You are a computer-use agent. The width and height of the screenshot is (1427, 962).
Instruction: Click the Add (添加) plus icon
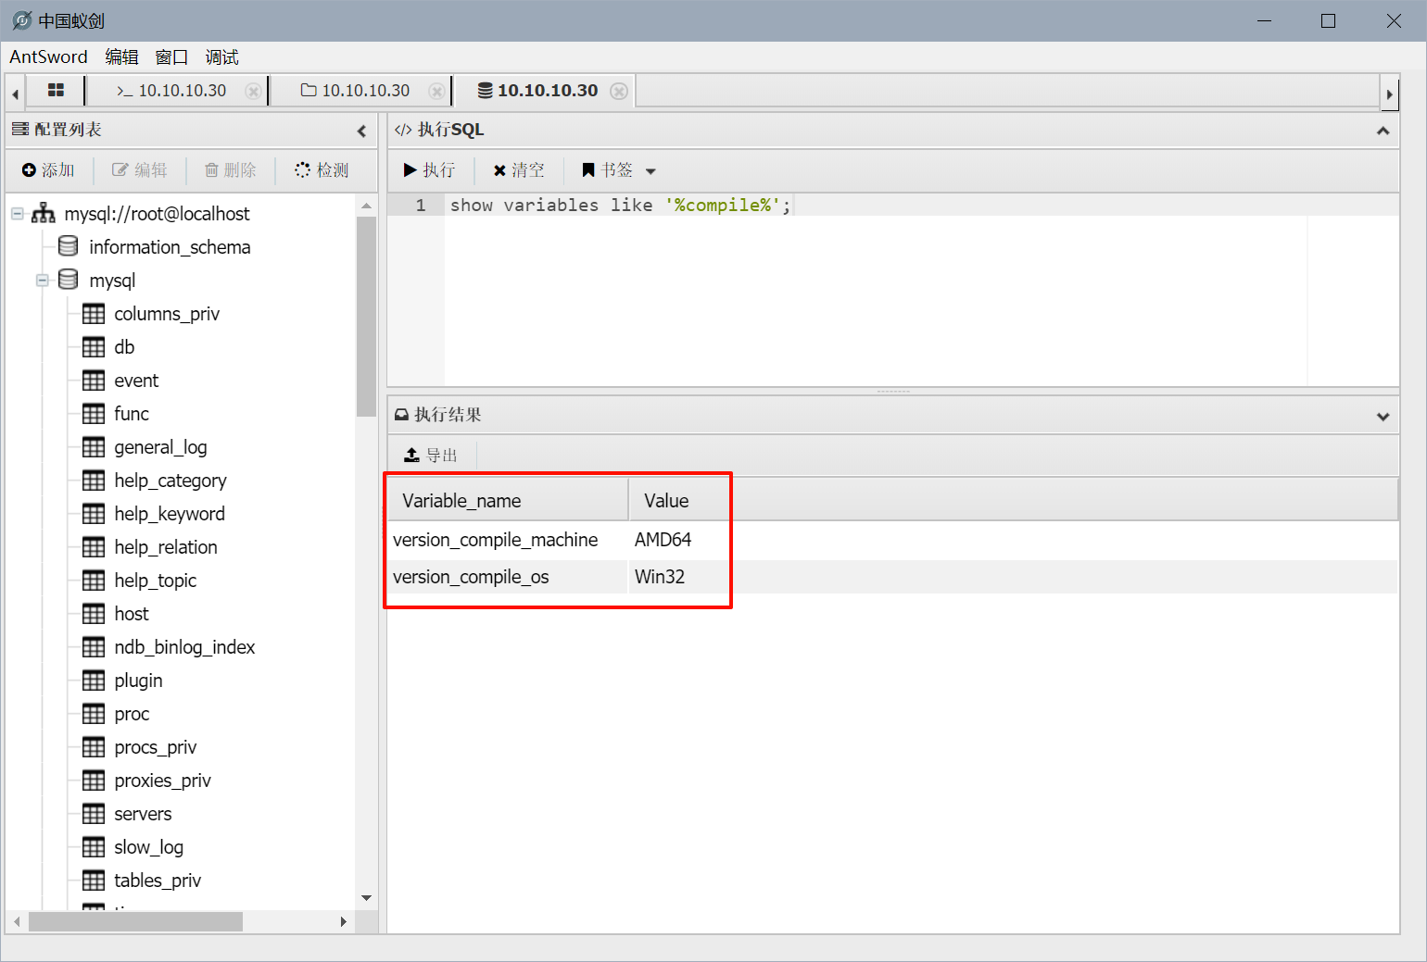pos(29,170)
